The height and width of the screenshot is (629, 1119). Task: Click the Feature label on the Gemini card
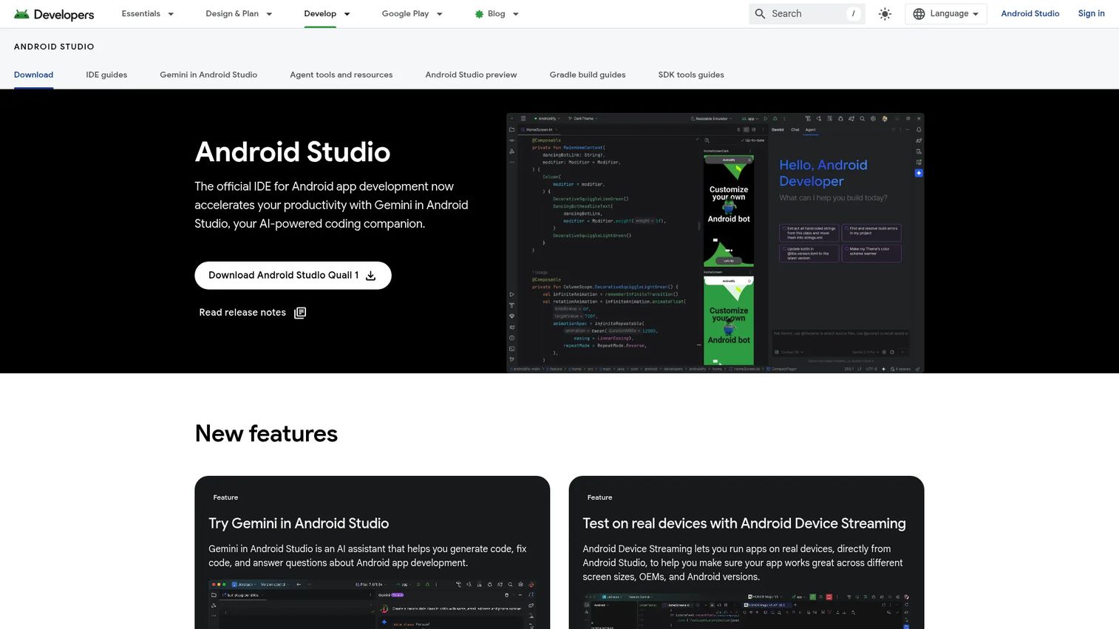click(225, 497)
